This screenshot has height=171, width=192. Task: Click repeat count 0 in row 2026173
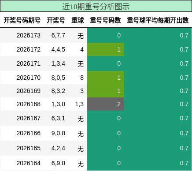click(119, 35)
